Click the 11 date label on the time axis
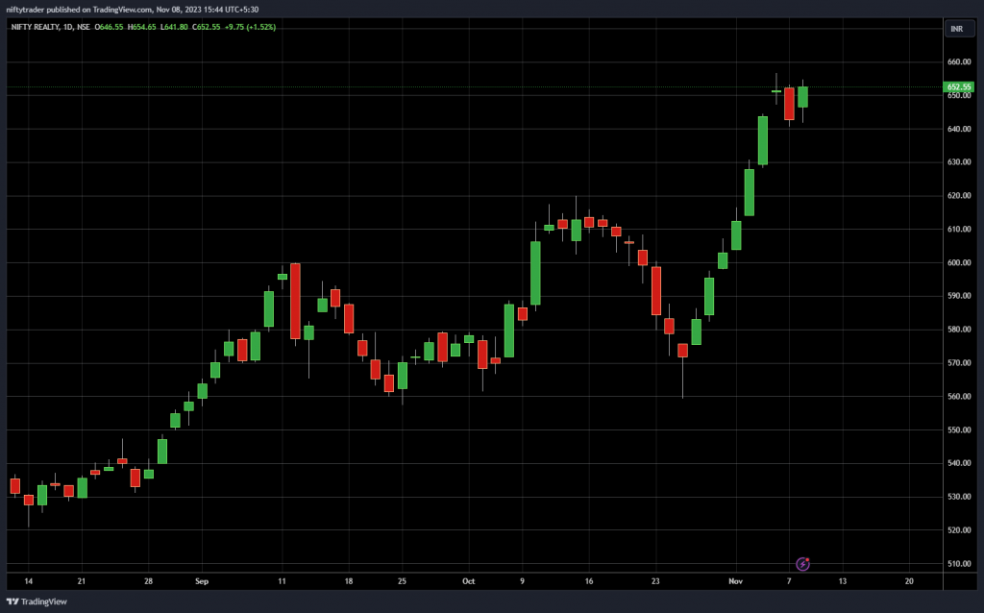984x613 pixels. tap(282, 581)
